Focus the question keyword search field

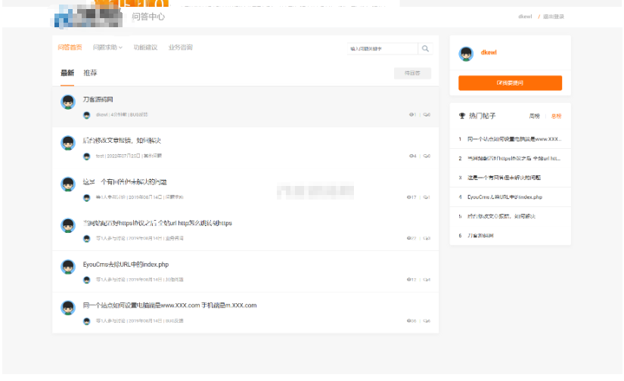pyautogui.click(x=382, y=48)
